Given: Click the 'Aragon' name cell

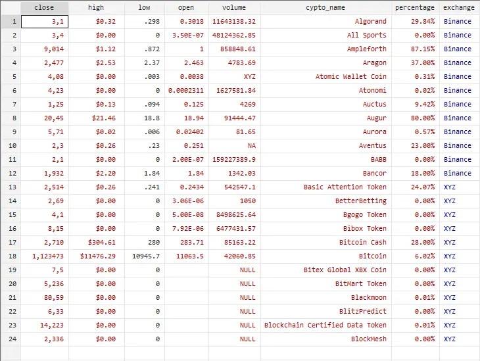Looking at the screenshot, I should click(326, 62).
